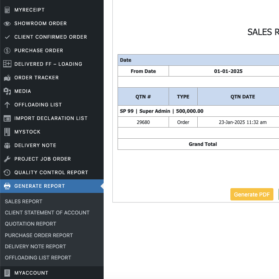Click the Media icon in the sidebar

point(7,91)
